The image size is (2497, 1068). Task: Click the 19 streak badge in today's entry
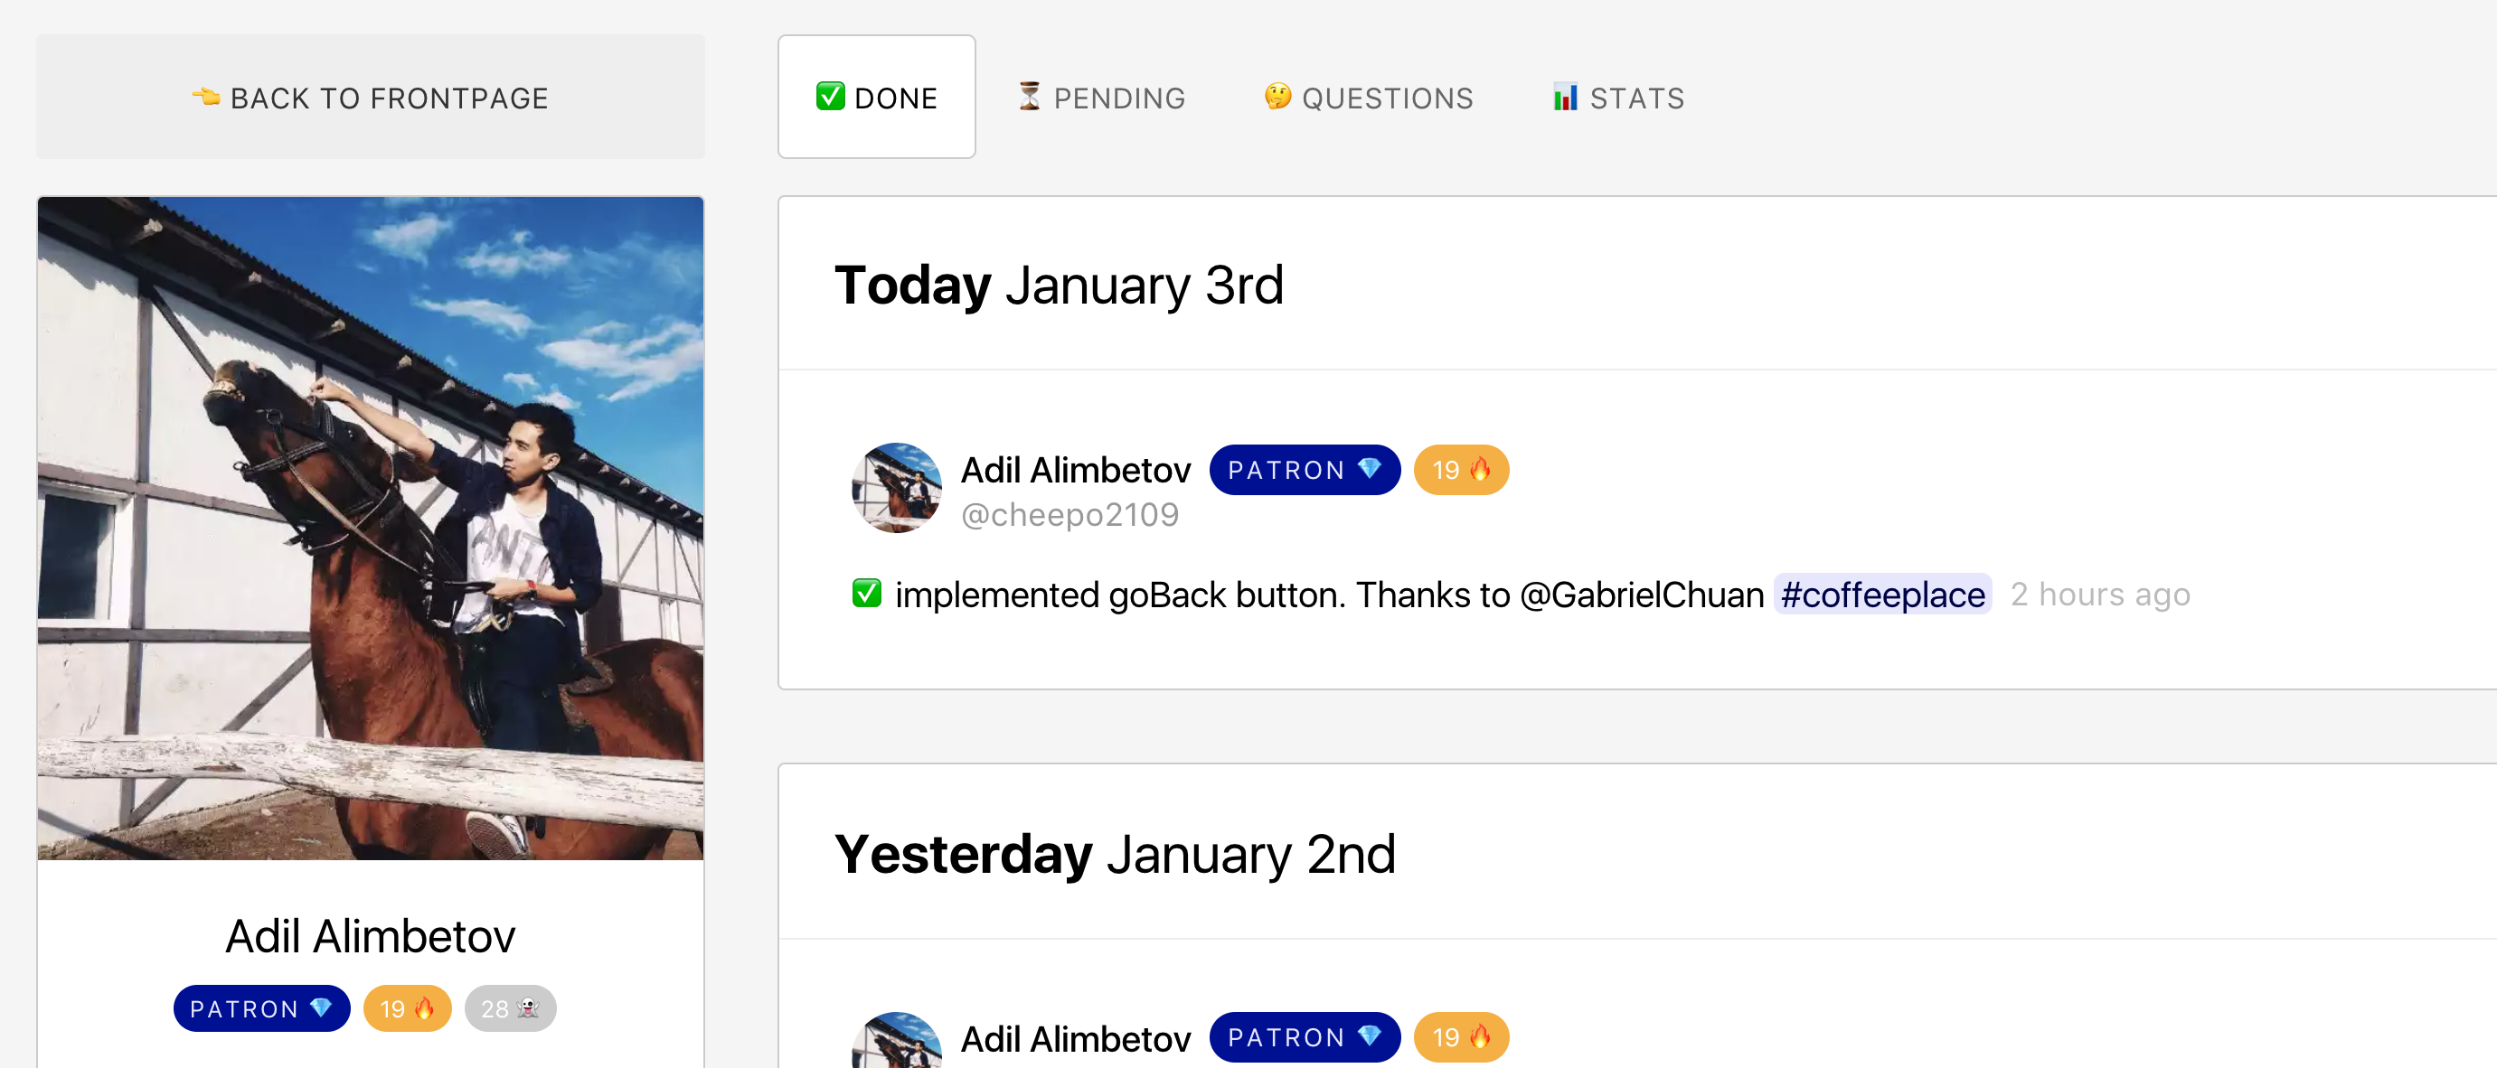click(1461, 470)
